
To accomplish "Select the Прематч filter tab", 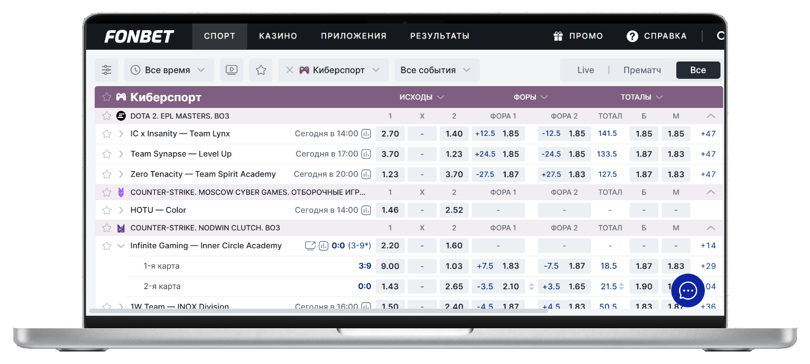I will [x=642, y=70].
